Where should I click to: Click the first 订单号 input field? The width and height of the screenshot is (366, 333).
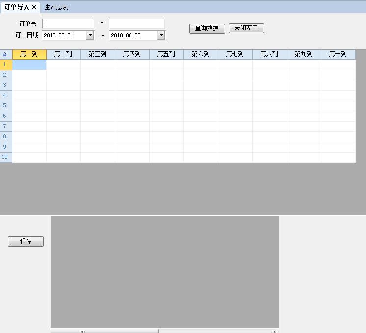pos(68,24)
